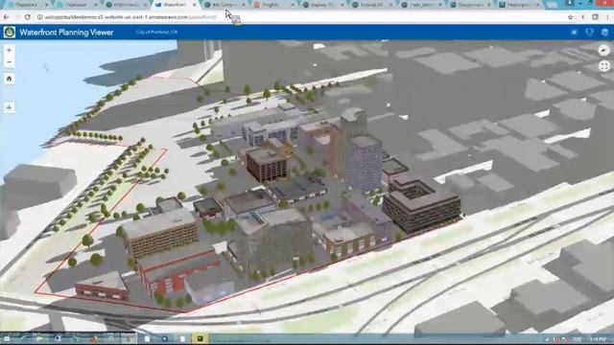Screen dimensions: 614x345
Task: Go back with the browser back arrow
Action: [x=7, y=17]
